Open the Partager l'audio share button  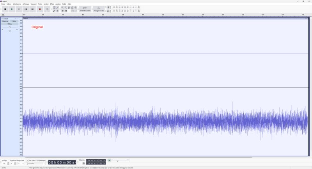coord(99,9)
